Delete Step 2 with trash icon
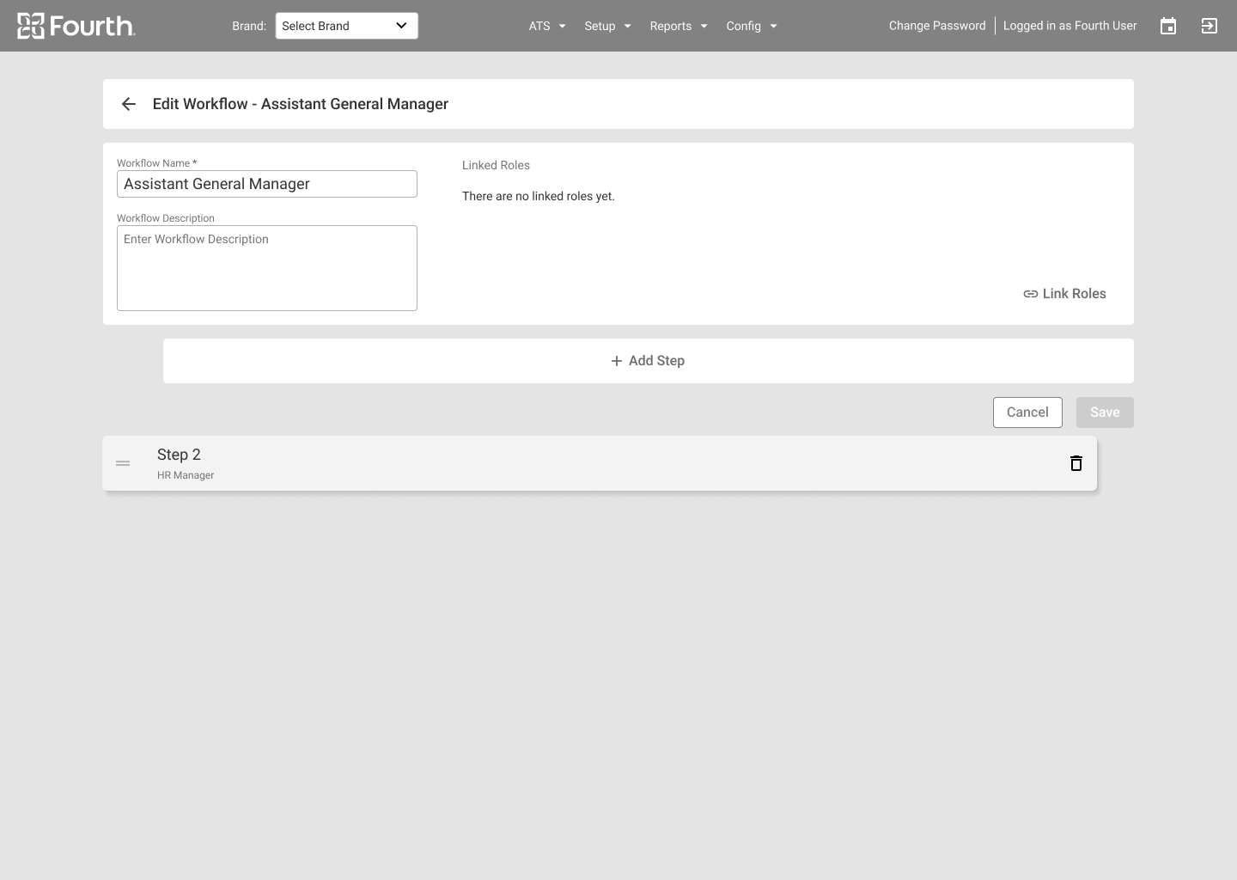The width and height of the screenshot is (1237, 880). [1076, 463]
